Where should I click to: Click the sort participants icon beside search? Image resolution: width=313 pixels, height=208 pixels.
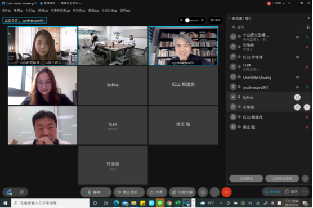308,27
